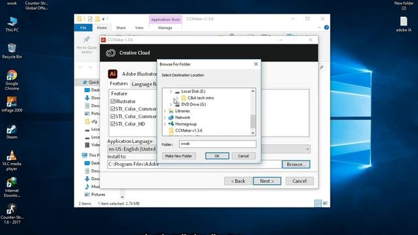Click the Next > button
Screen dimensions: 418x235
point(267,181)
